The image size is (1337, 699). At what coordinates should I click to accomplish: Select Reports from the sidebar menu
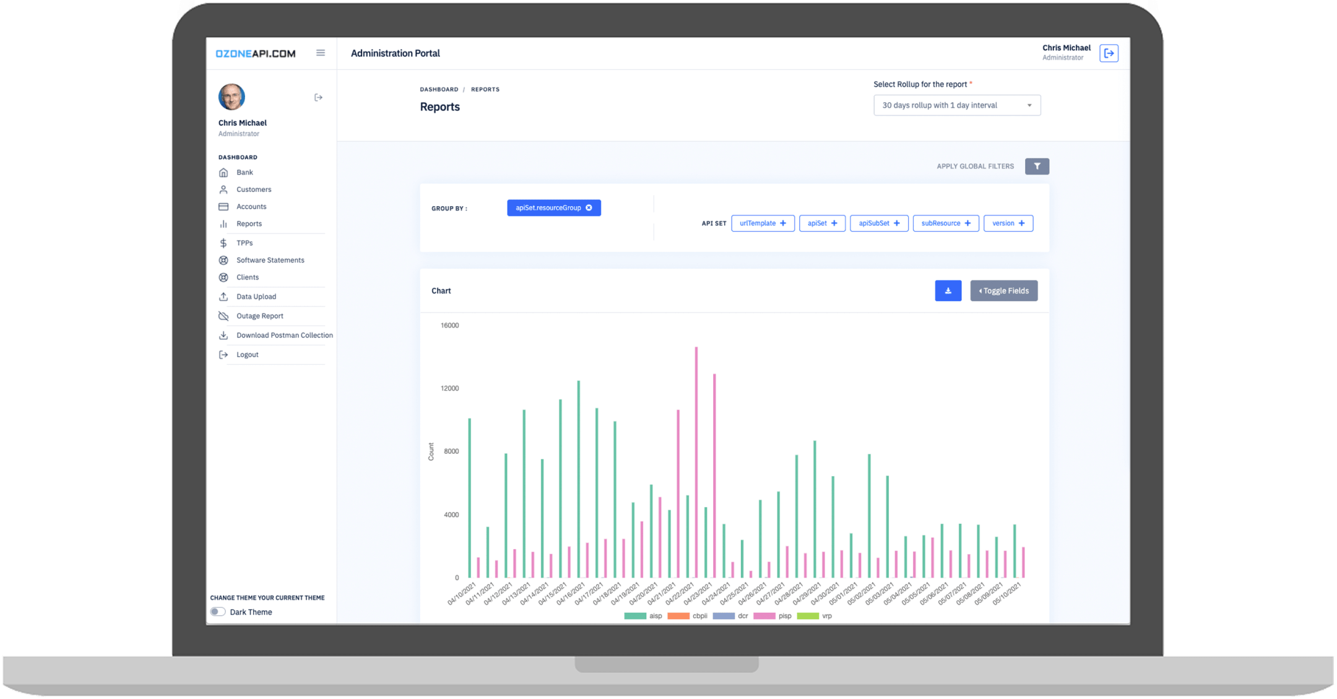tap(249, 224)
